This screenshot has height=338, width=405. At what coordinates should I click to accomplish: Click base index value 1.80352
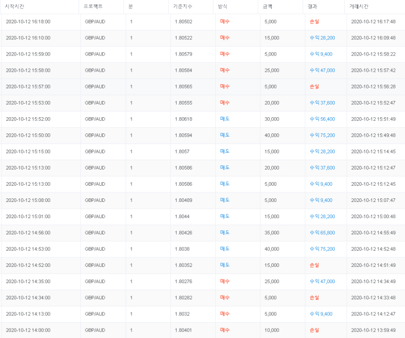coord(184,265)
